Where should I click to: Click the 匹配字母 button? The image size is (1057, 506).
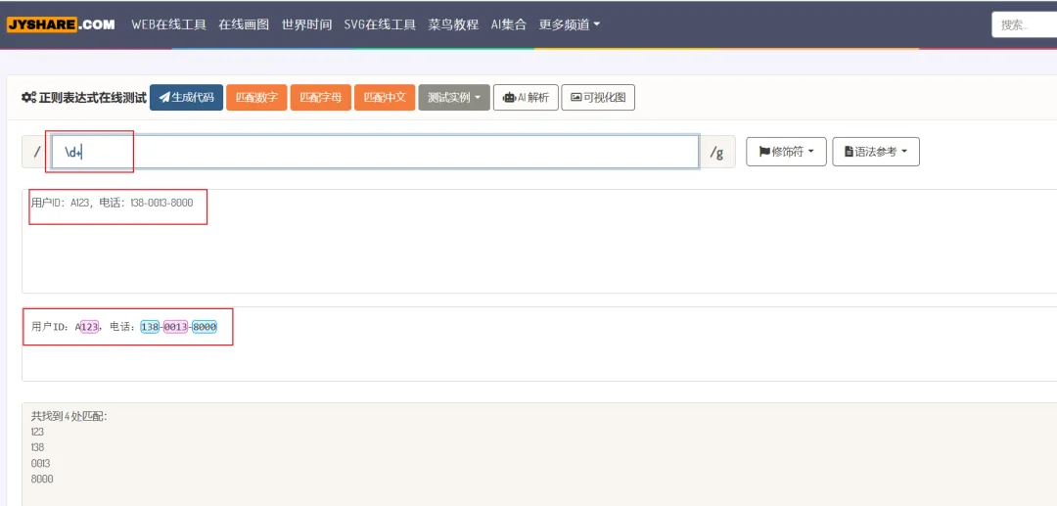coord(320,97)
